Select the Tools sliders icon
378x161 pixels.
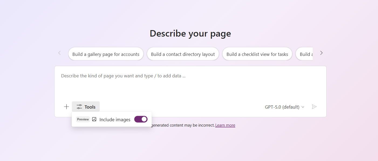pyautogui.click(x=79, y=106)
